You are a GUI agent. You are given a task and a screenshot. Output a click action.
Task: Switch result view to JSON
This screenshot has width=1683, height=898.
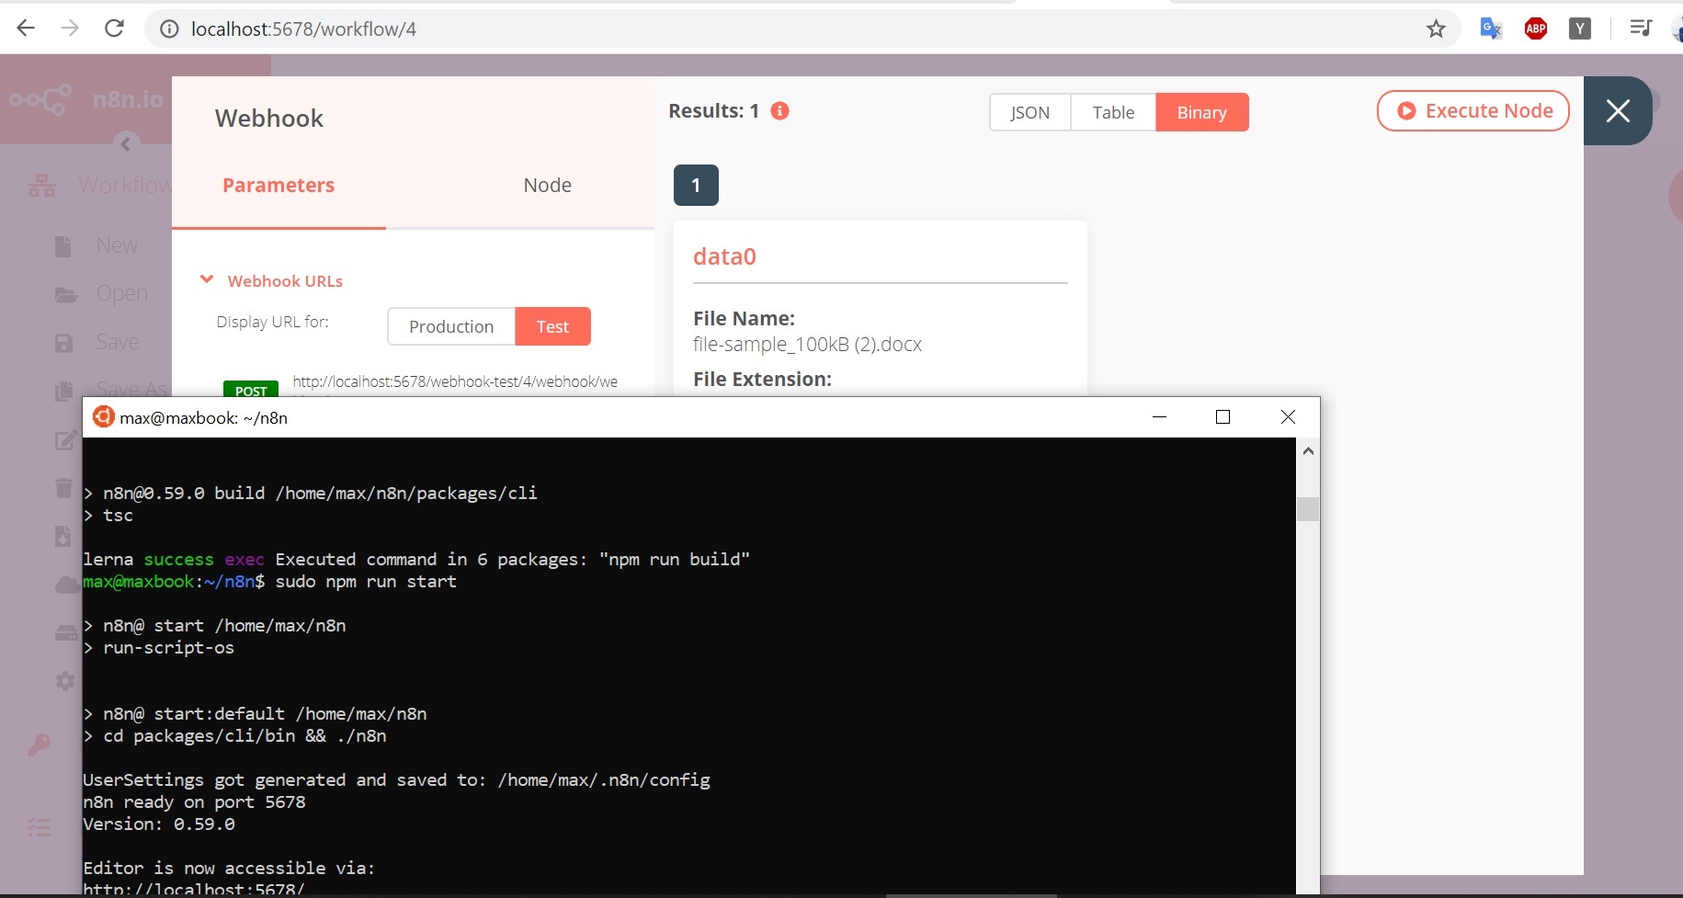click(x=1031, y=112)
